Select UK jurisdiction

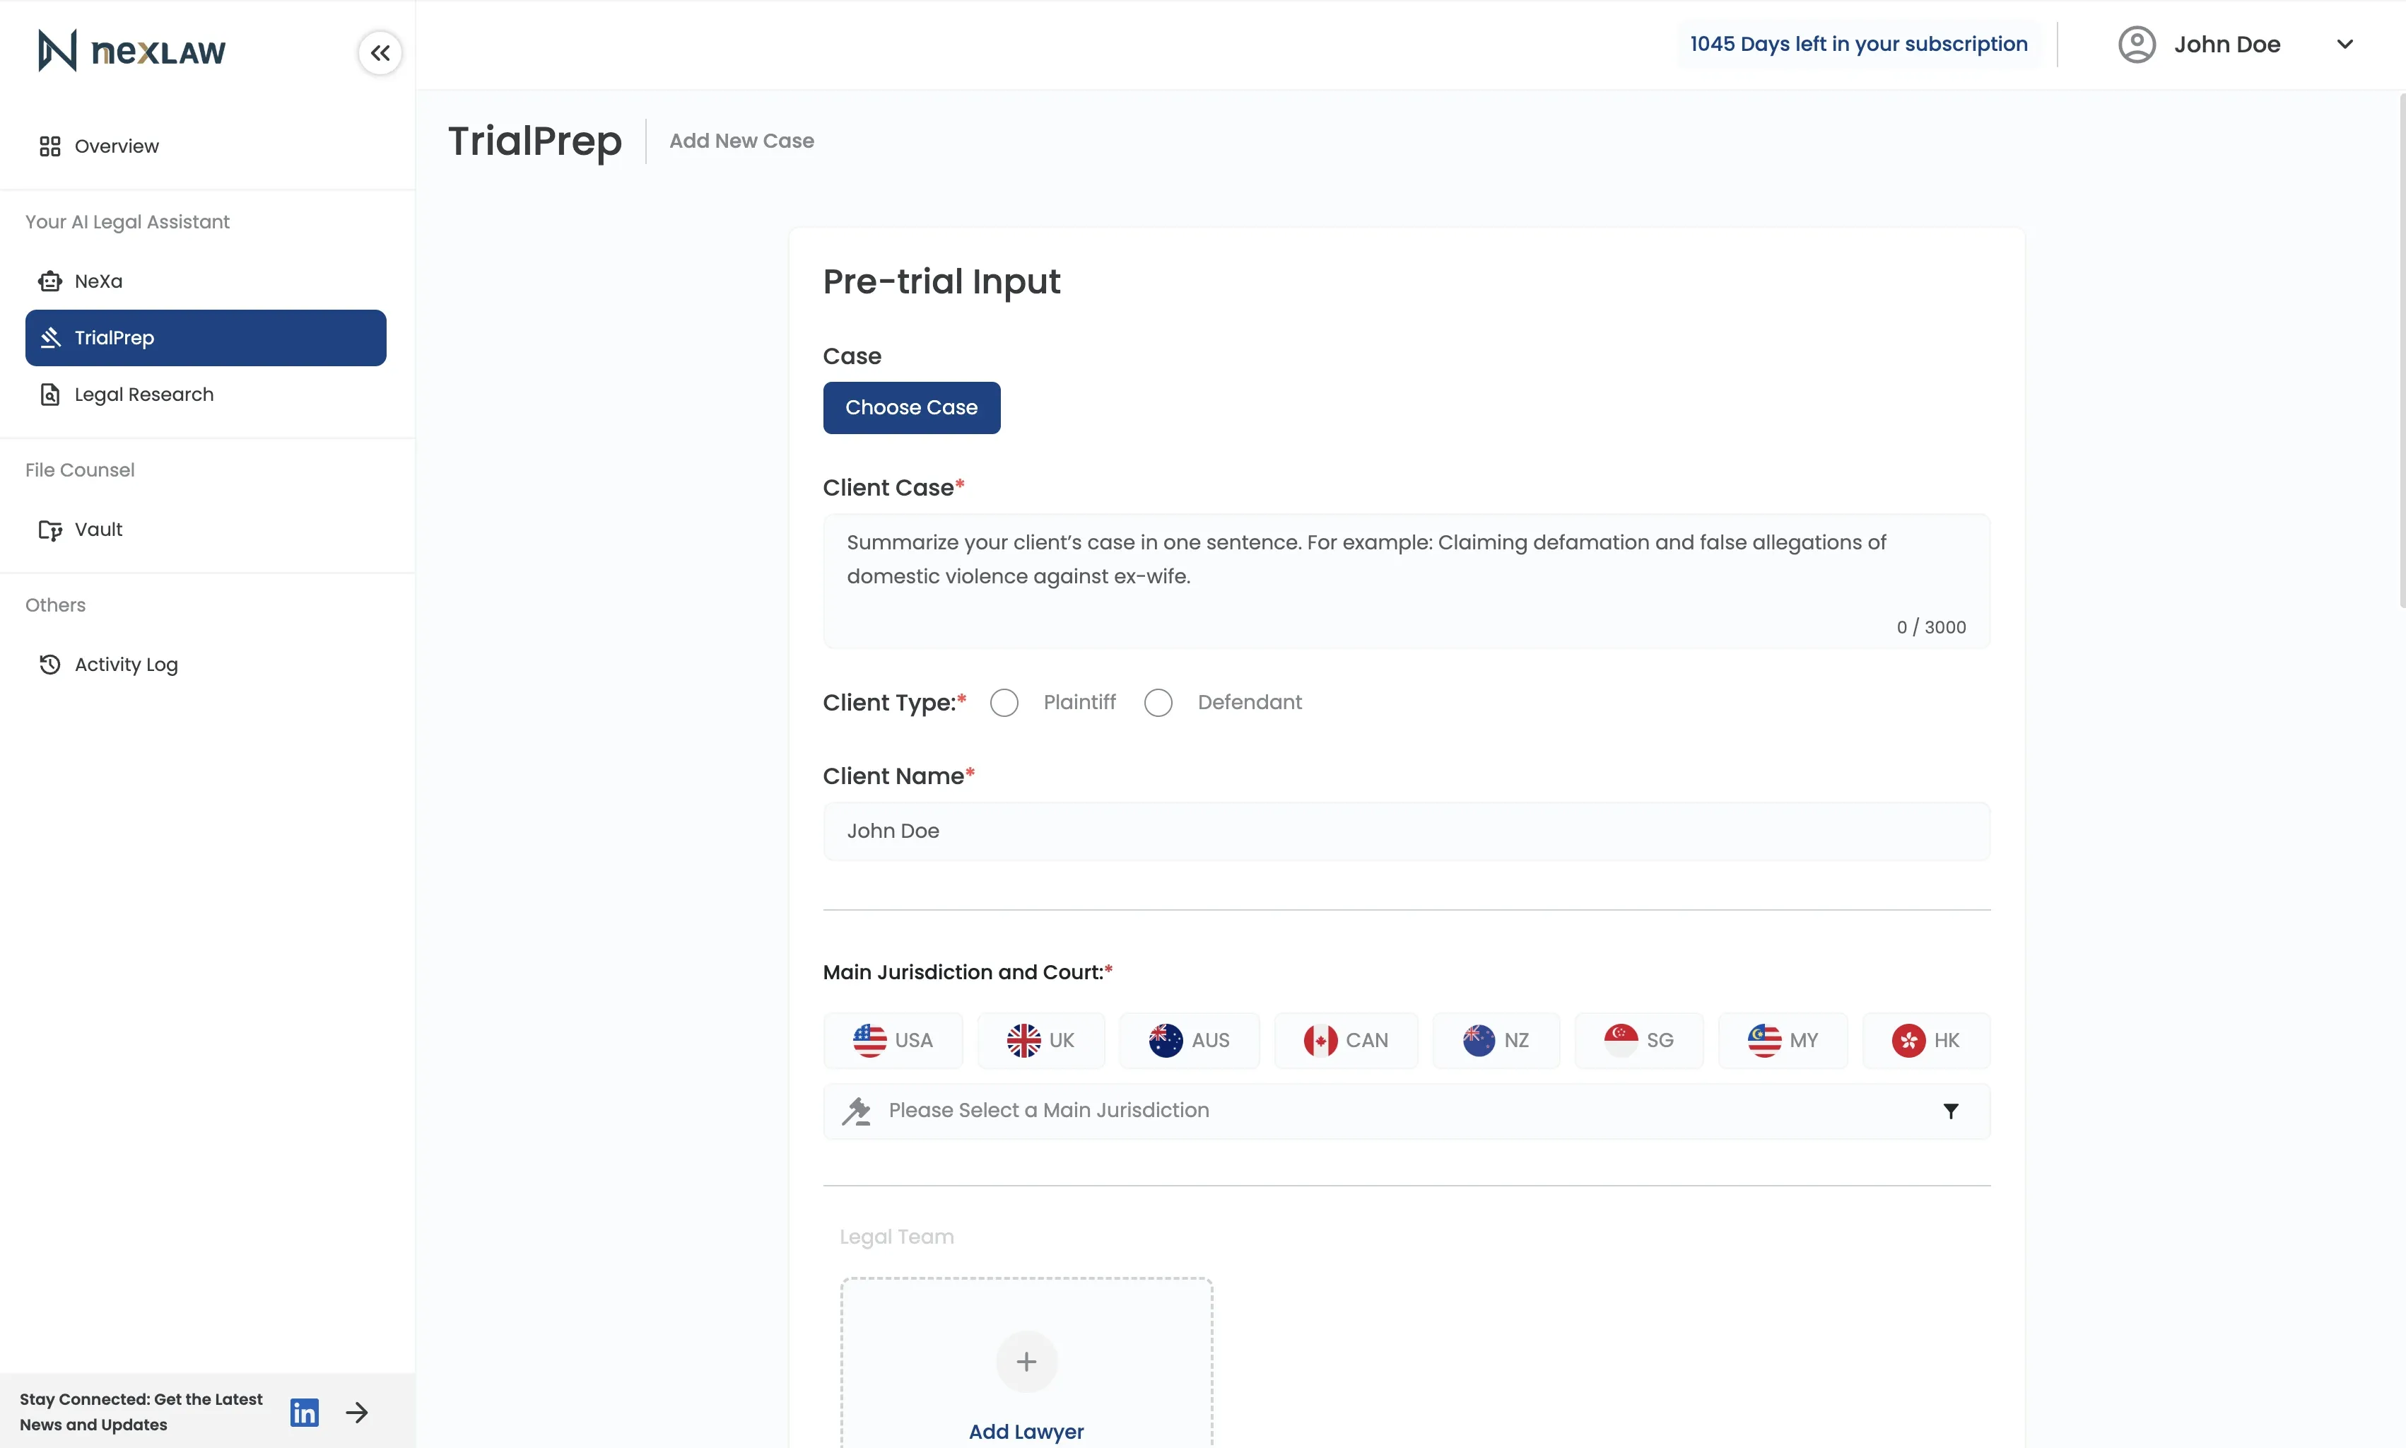[x=1040, y=1040]
